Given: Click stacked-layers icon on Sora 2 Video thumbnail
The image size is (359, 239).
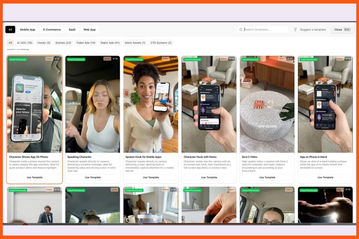Looking at the screenshot, I should point(290,149).
